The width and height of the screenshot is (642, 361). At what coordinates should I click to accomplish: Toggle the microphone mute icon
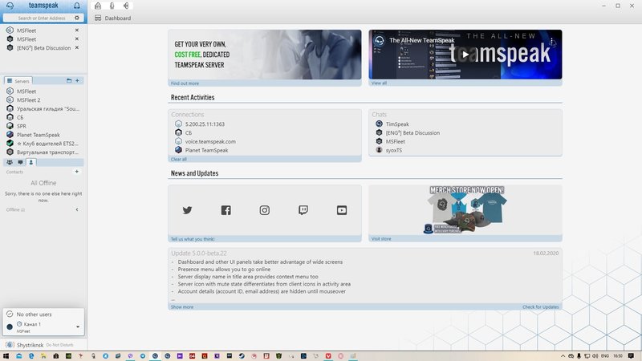(112, 6)
